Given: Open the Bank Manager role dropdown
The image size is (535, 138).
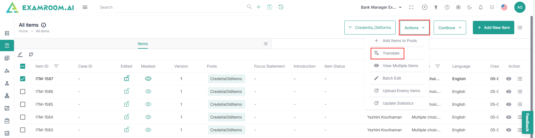Looking at the screenshot, I should pyautogui.click(x=381, y=7).
